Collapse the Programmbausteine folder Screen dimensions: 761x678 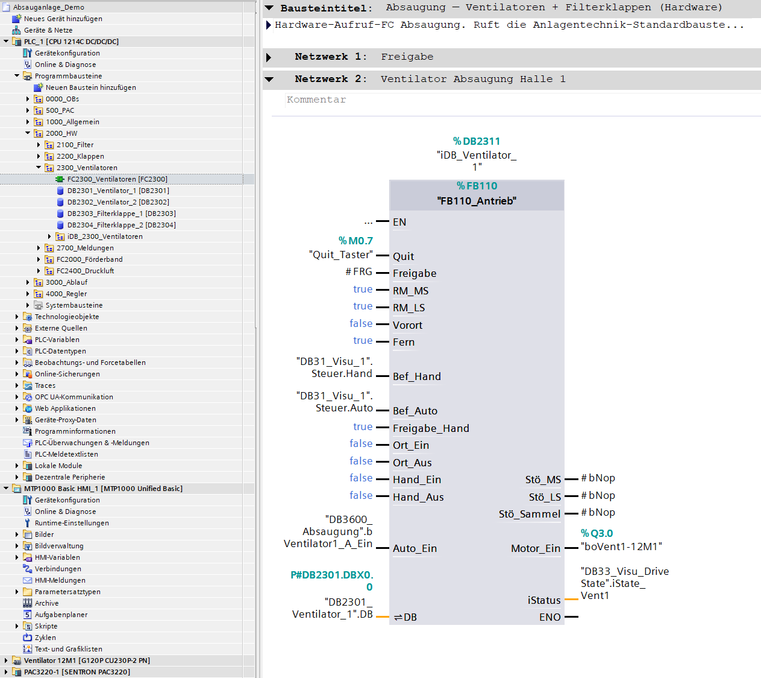pos(17,76)
